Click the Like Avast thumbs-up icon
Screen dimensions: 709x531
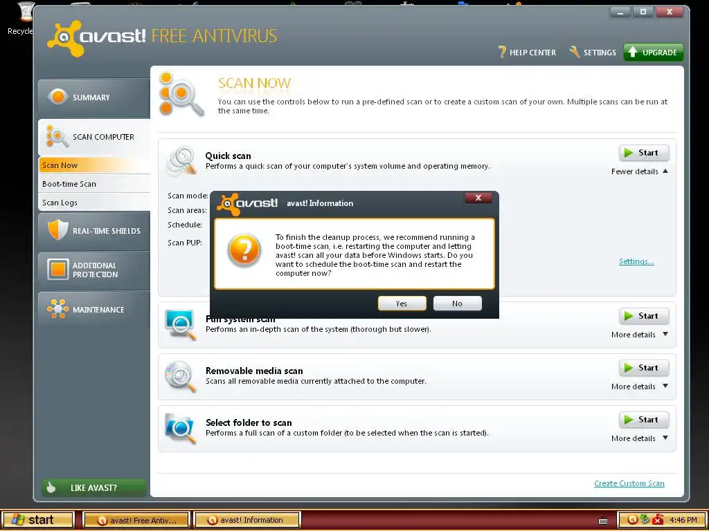(x=51, y=487)
